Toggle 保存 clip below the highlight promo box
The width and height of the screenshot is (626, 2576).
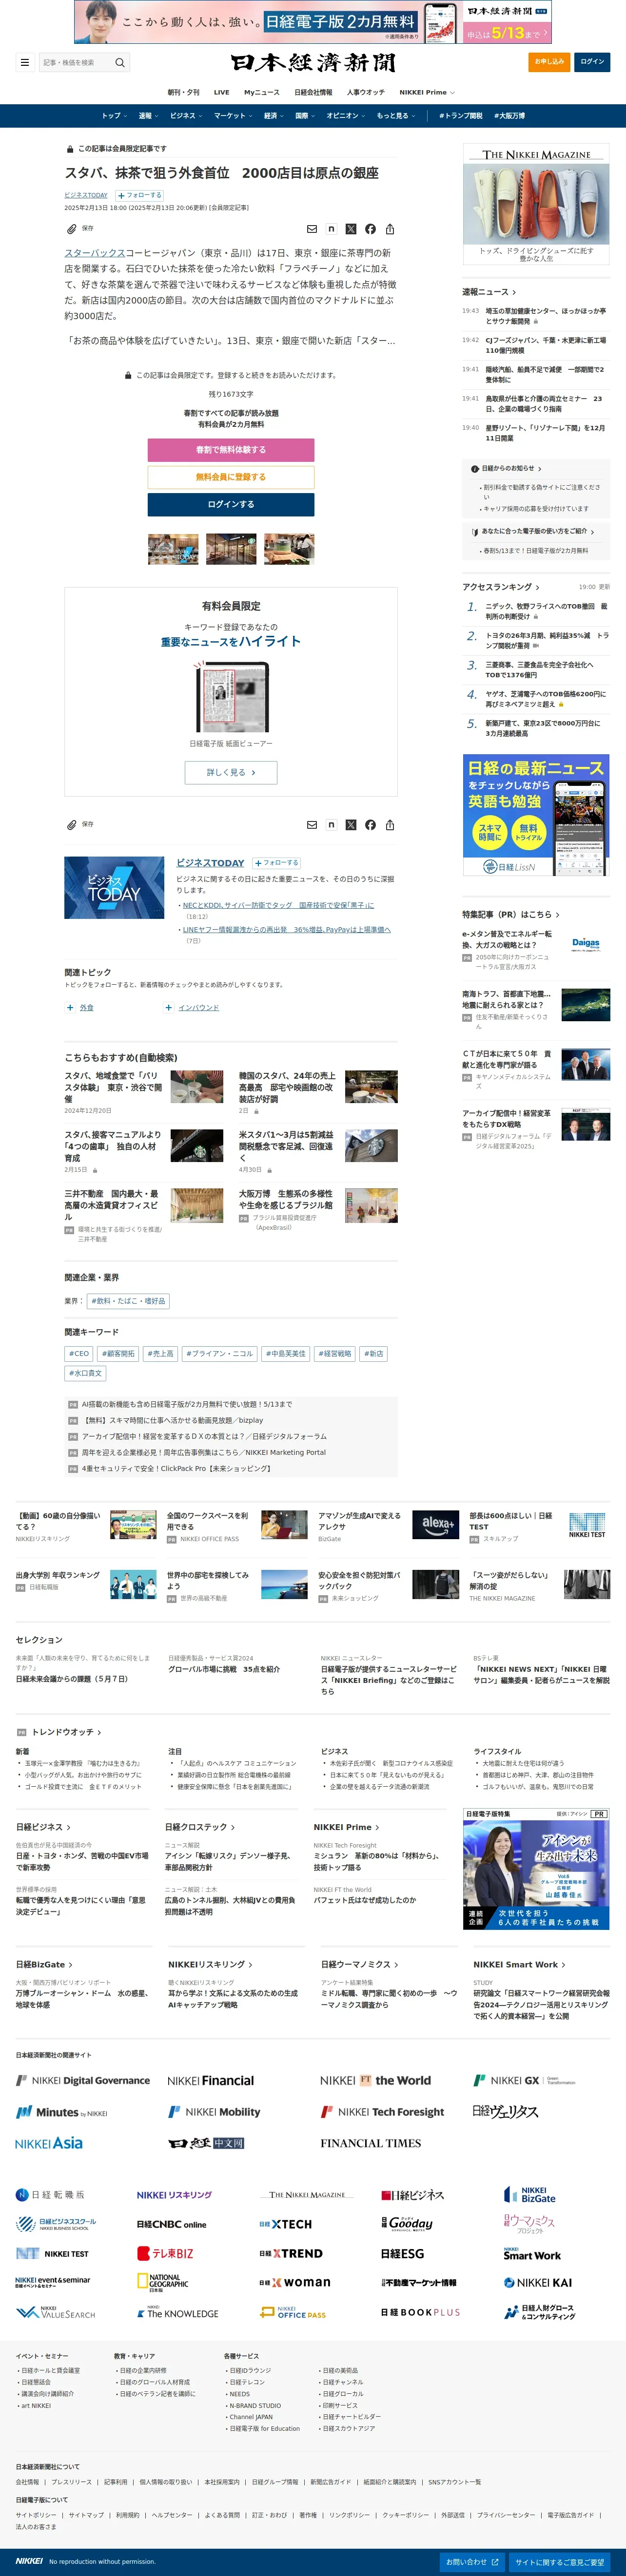[x=80, y=825]
